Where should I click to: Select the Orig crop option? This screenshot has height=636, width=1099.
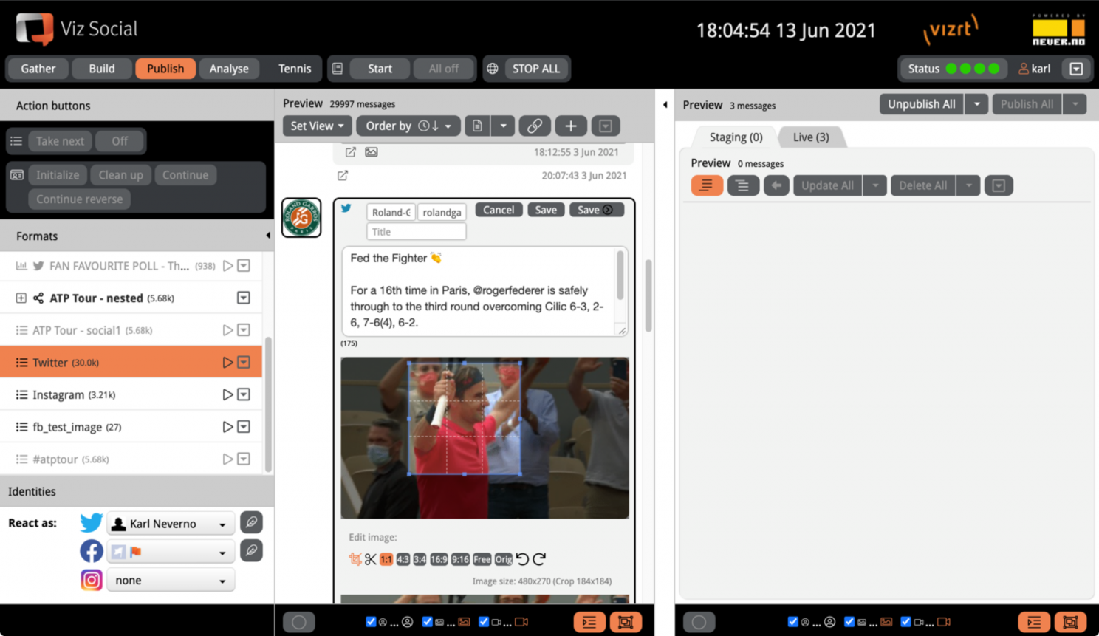click(504, 560)
